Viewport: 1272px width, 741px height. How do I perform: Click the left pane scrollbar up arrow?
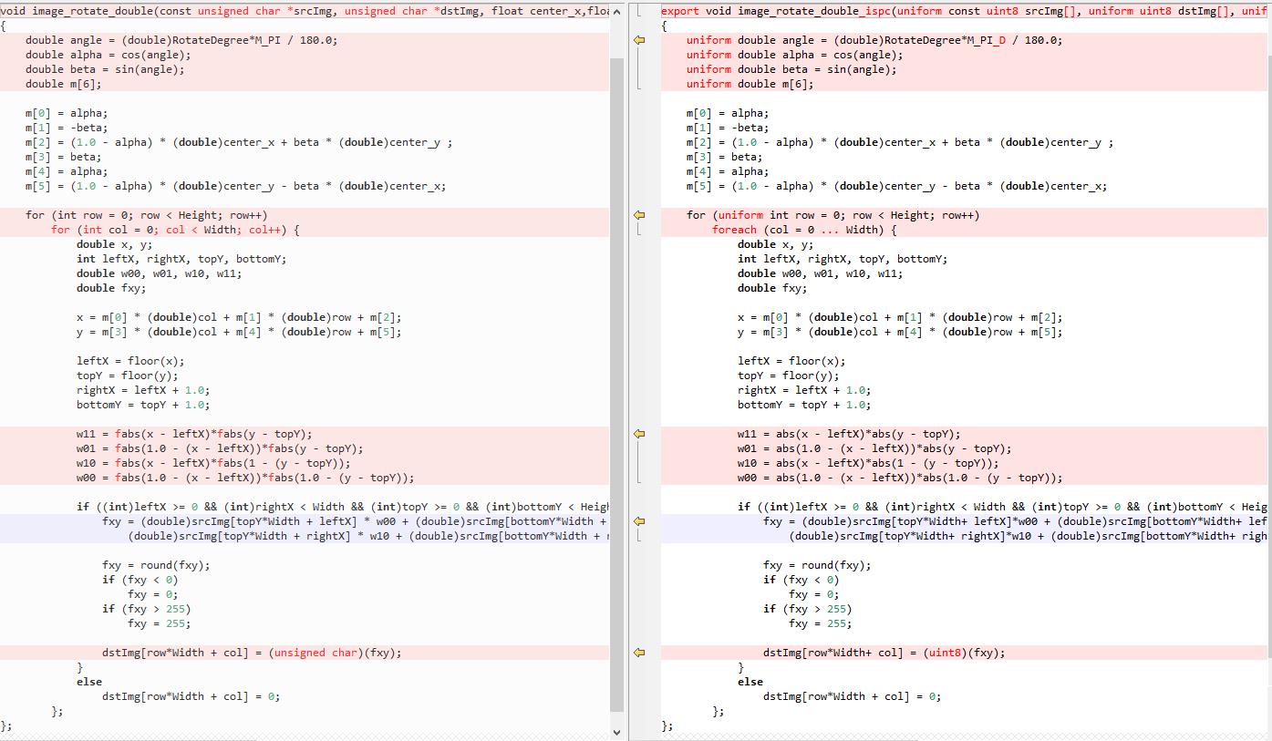coord(616,11)
